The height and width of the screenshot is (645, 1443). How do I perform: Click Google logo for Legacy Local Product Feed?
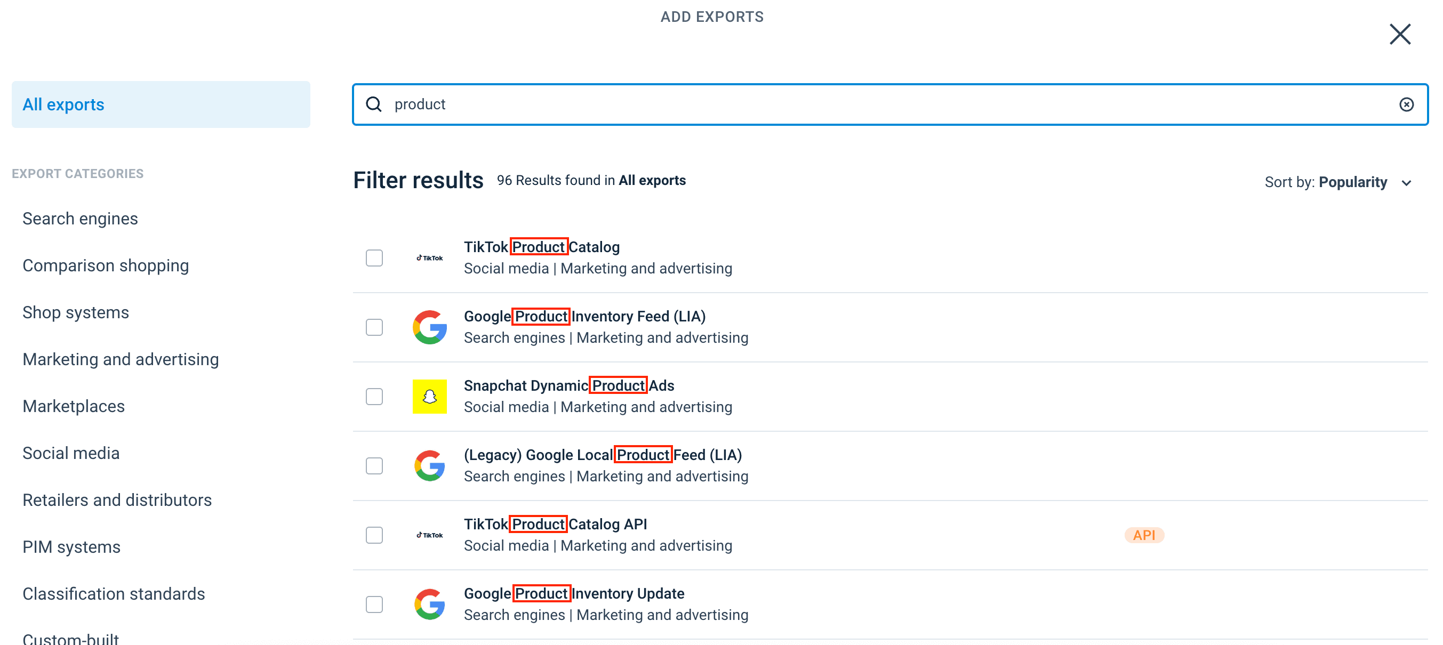tap(430, 465)
